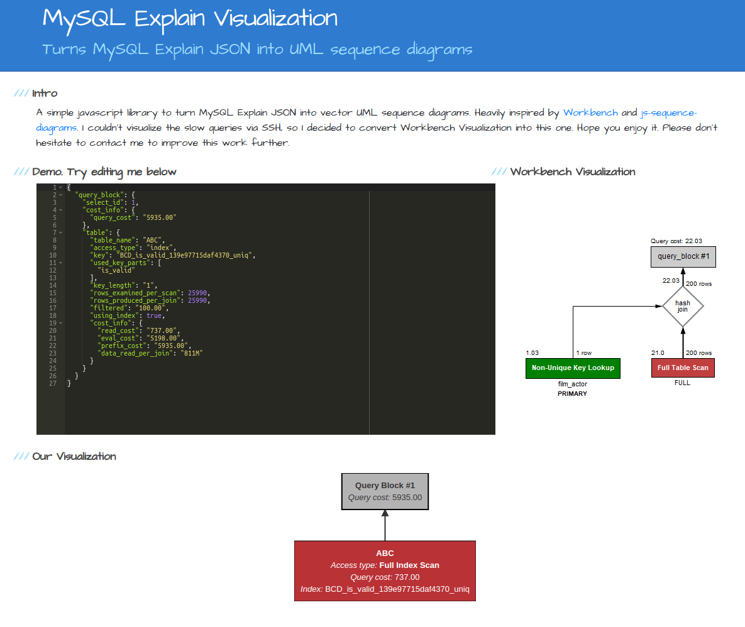Click the "Demo. Try editing me below" heading

point(104,172)
